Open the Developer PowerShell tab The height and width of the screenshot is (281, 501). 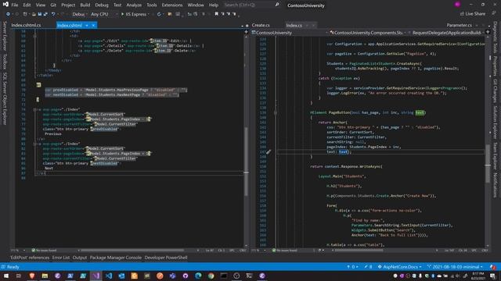(x=166, y=258)
